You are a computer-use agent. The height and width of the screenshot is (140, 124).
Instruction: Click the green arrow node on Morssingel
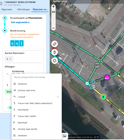[x=103, y=97]
